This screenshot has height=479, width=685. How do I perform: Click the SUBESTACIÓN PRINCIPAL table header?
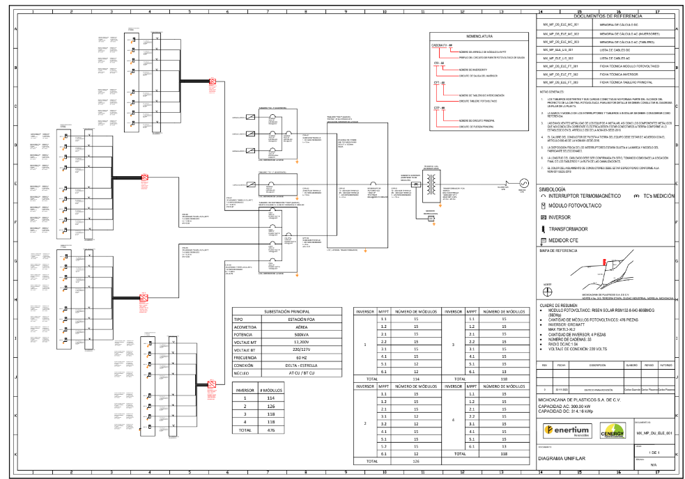[x=276, y=312]
